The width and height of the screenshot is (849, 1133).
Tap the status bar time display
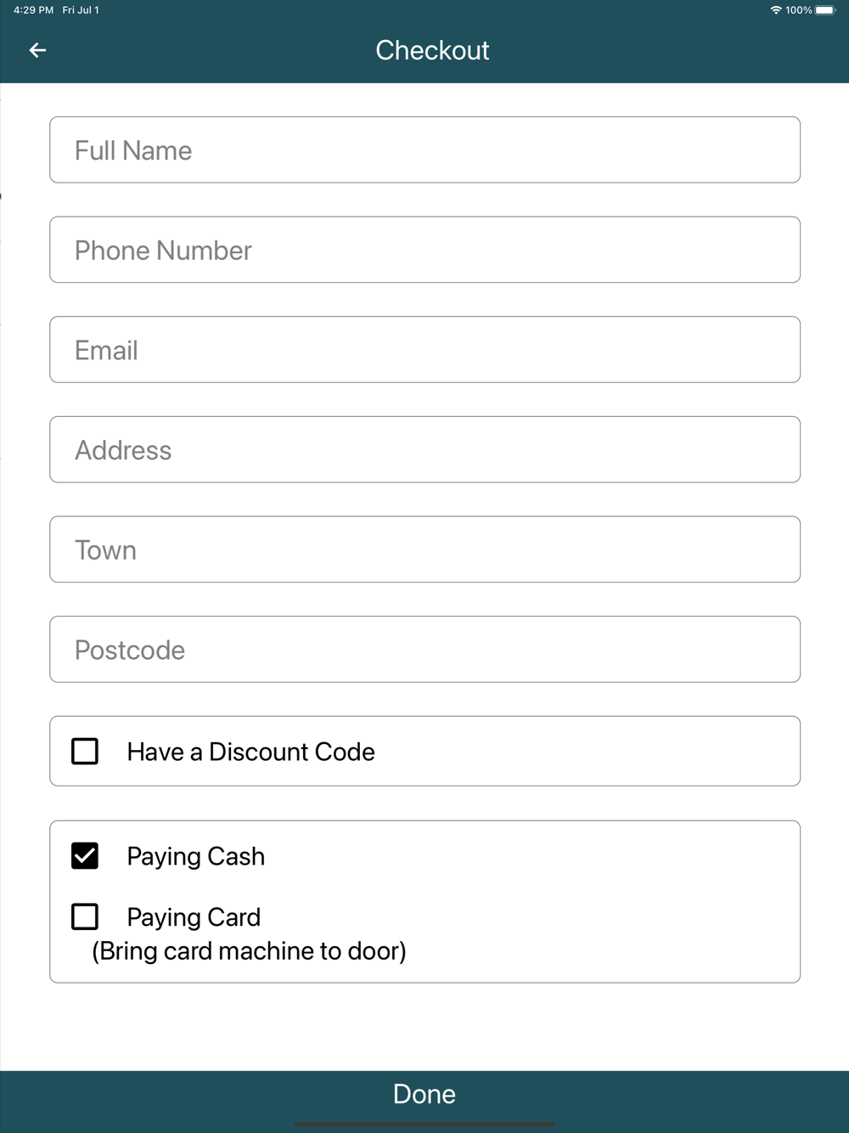pyautogui.click(x=33, y=10)
